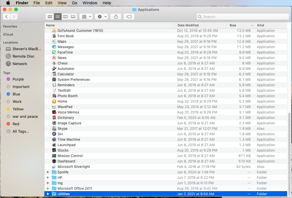Click the Dictionary app icon
The height and width of the screenshot is (198, 292).
click(54, 117)
